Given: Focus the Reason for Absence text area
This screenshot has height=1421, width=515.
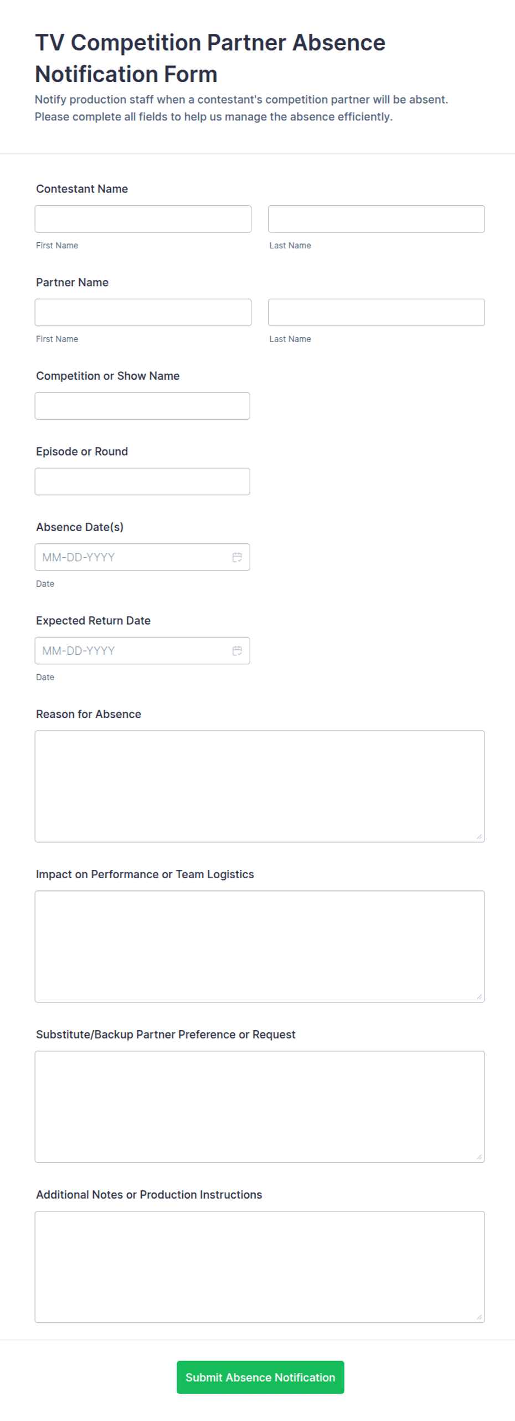Looking at the screenshot, I should (x=260, y=786).
